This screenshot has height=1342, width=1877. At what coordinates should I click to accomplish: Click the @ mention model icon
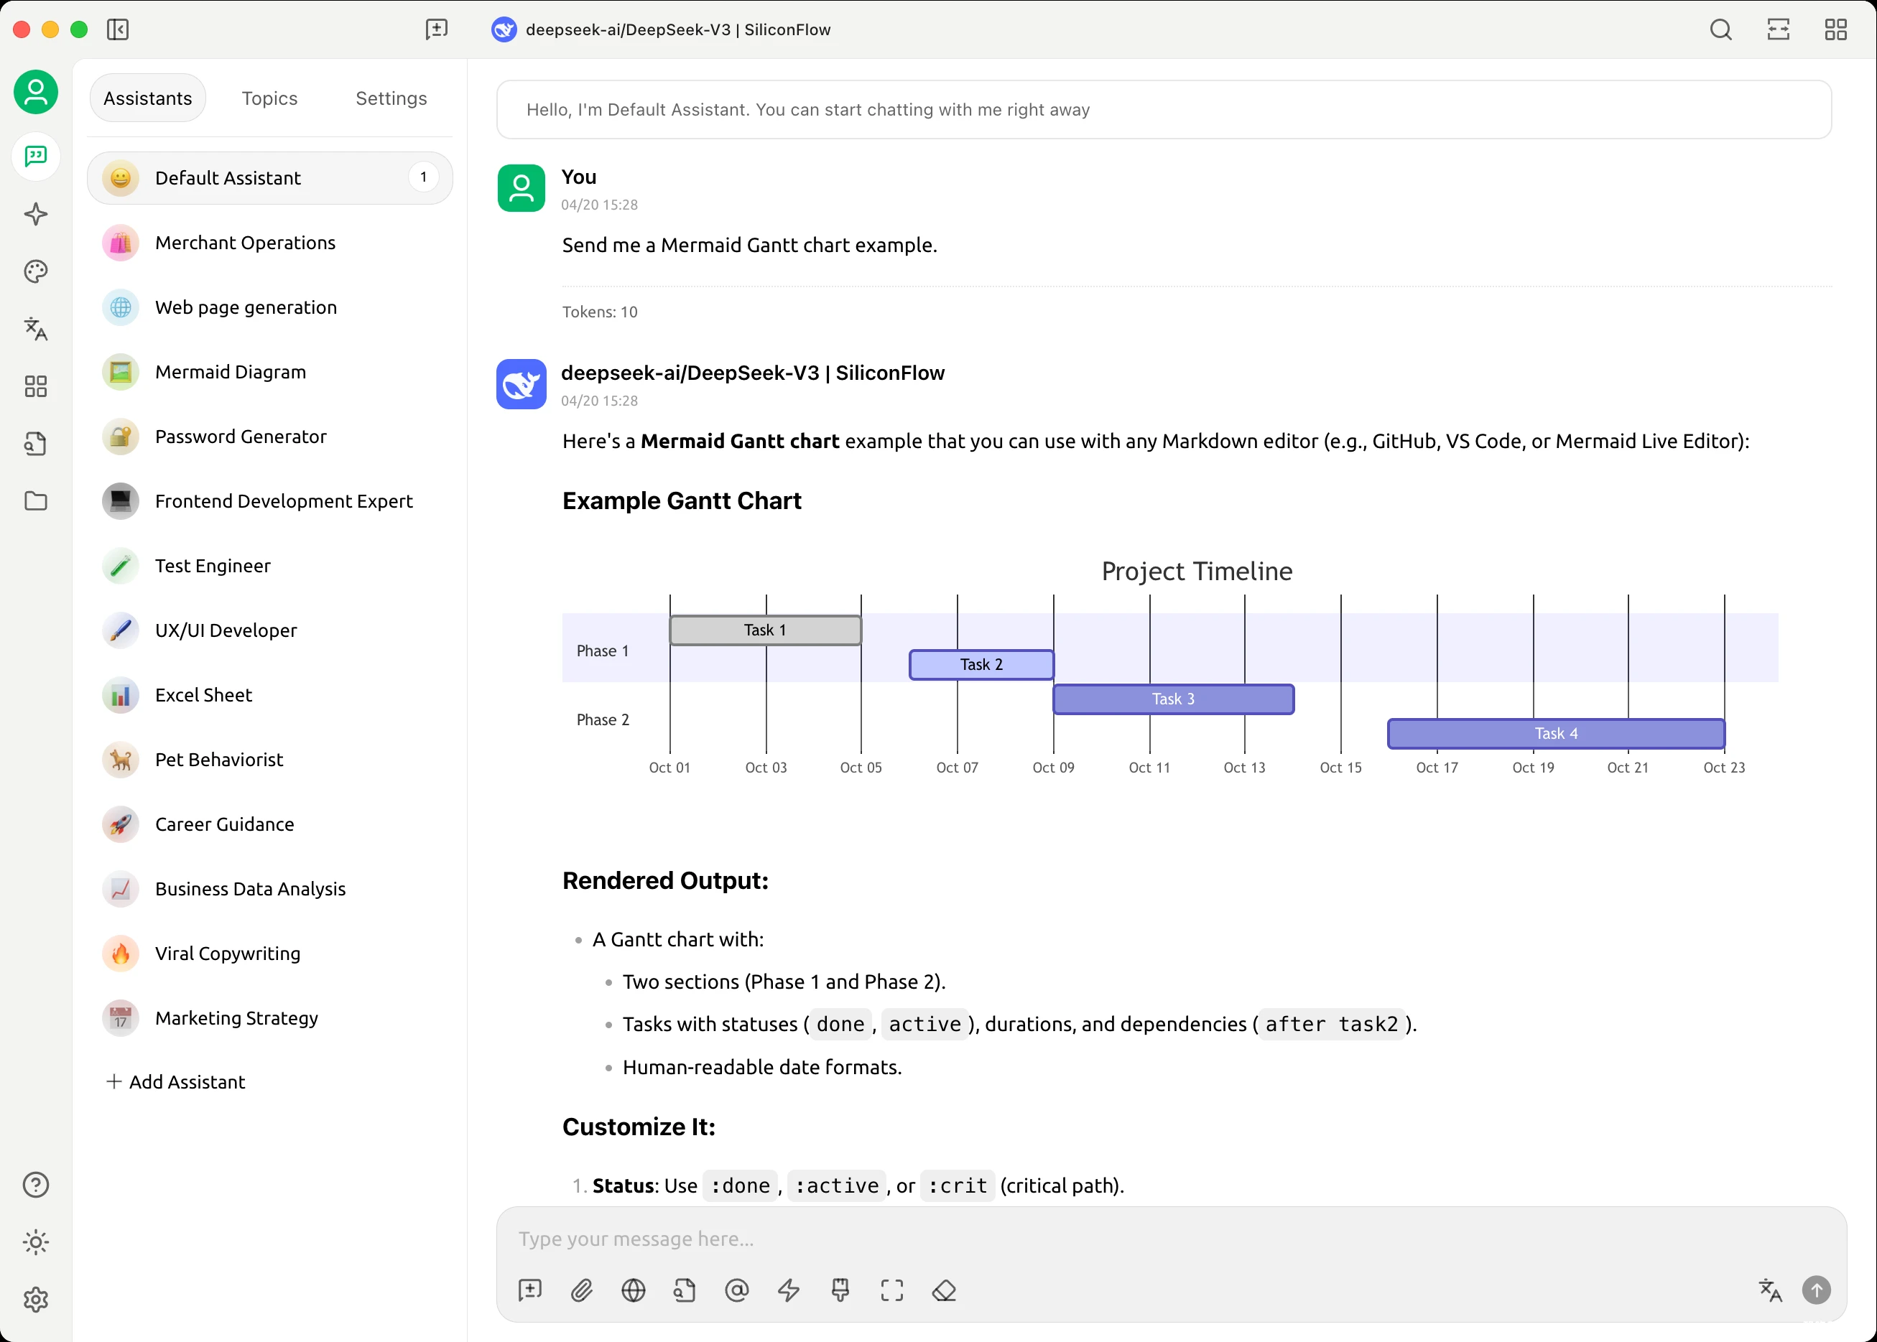(736, 1290)
